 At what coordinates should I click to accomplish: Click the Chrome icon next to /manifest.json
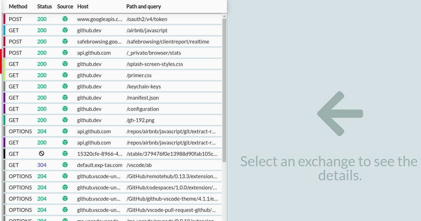[x=65, y=98]
